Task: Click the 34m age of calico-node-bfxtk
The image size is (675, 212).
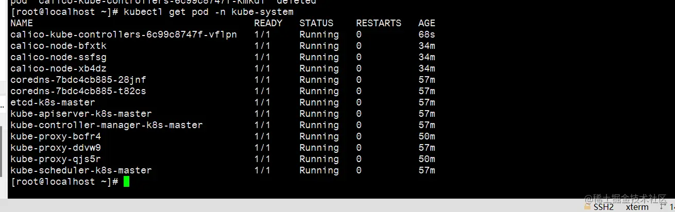Action: pos(427,46)
